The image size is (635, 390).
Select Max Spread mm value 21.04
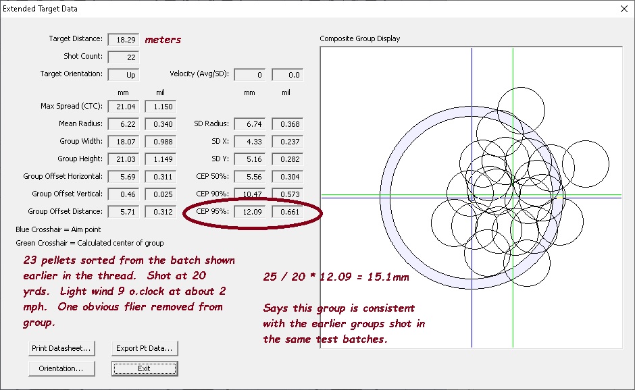click(x=124, y=107)
